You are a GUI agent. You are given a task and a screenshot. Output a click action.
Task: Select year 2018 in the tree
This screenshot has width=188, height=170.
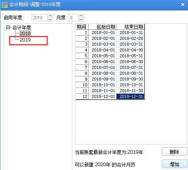pyautogui.click(x=25, y=34)
